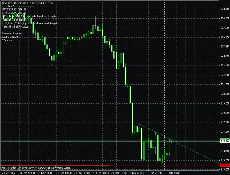Click the 224.40 price scale label
The image size is (230, 175).
tap(224, 56)
